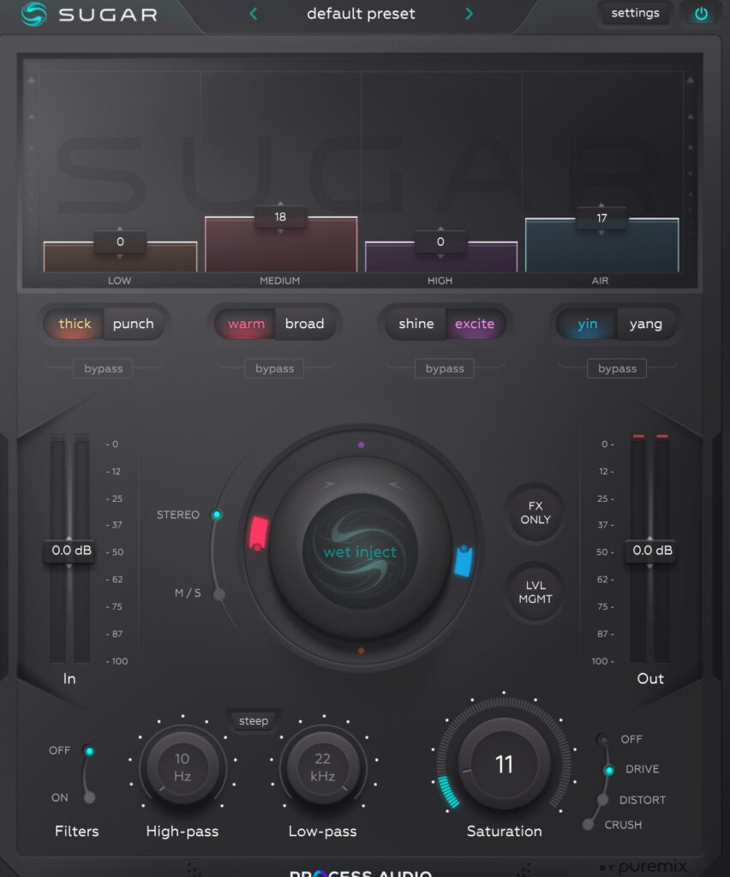Go to the next preset arrow
The image size is (730, 877).
pyautogui.click(x=469, y=14)
